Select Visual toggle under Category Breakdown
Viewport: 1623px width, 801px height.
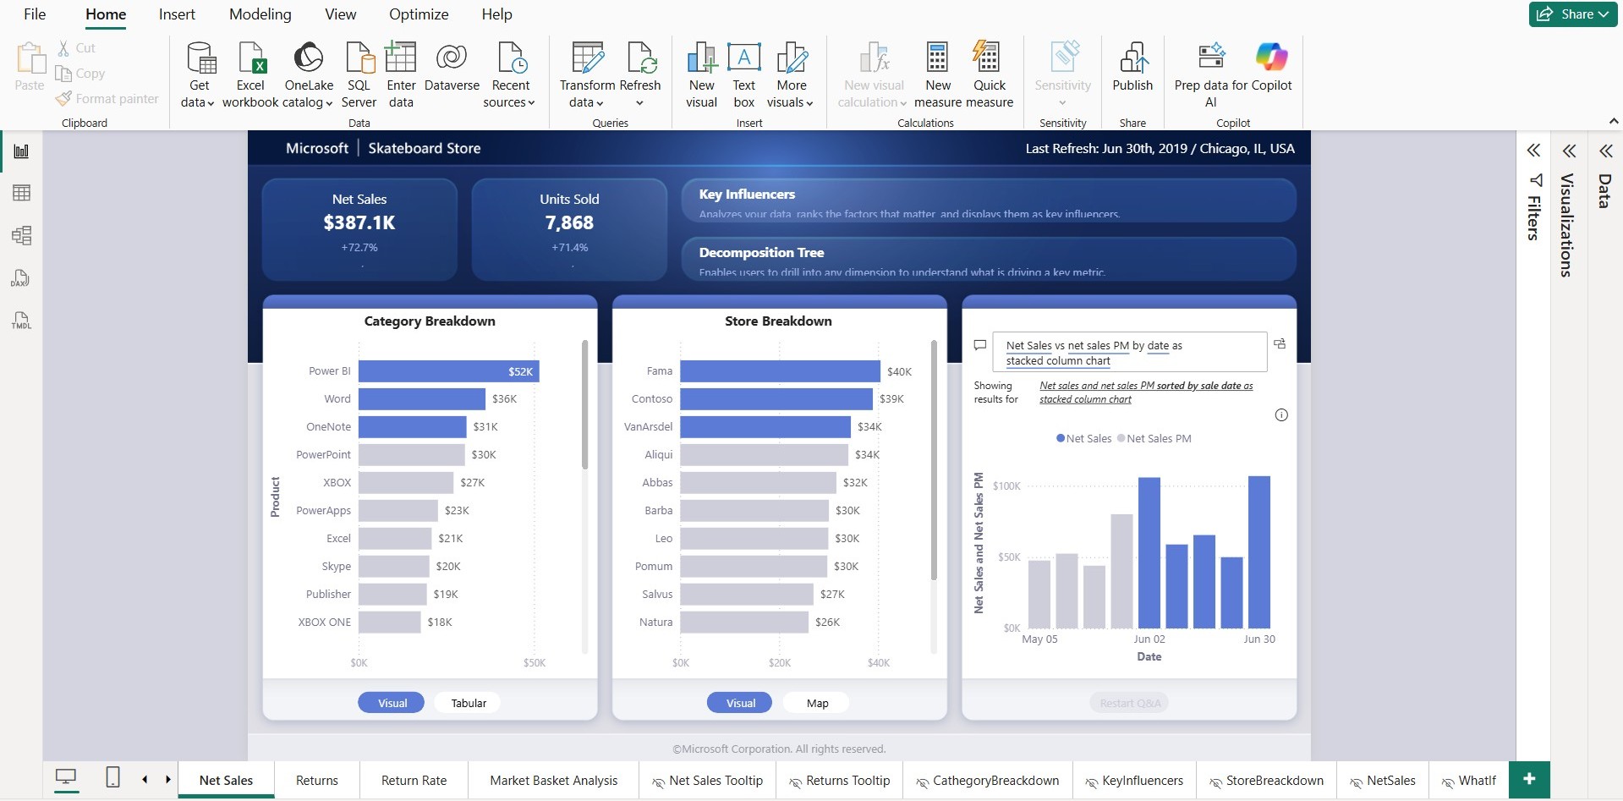point(392,703)
